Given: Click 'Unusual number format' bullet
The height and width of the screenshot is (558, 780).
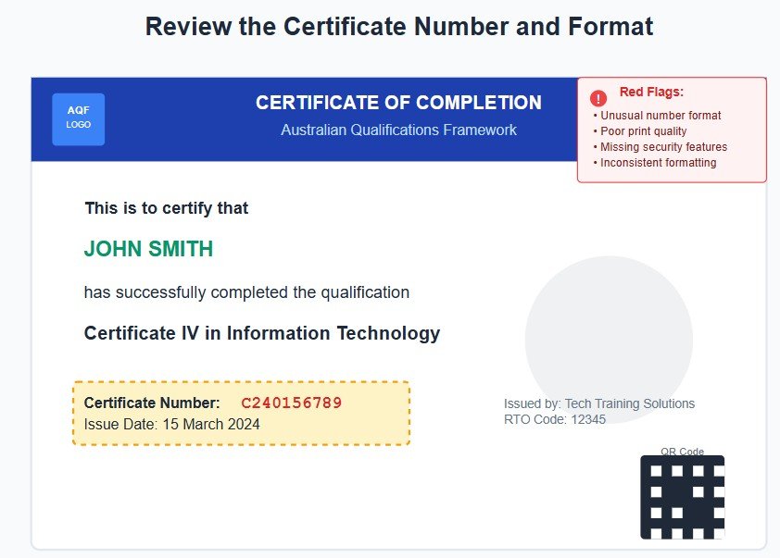Looking at the screenshot, I should point(657,116).
